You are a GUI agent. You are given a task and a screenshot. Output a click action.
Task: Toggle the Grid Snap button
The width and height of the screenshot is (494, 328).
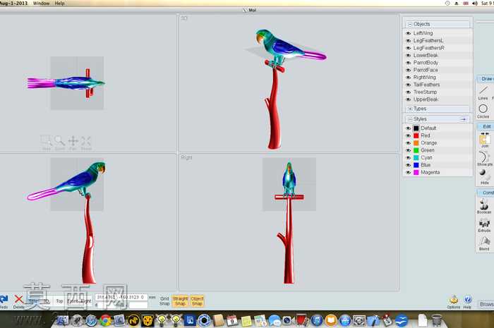(x=164, y=301)
